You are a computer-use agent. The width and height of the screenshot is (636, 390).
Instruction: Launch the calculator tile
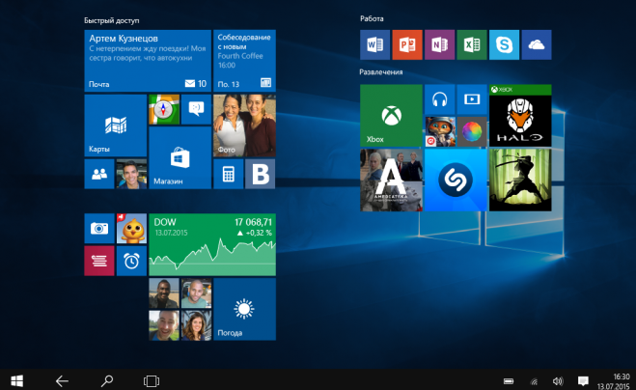[228, 174]
